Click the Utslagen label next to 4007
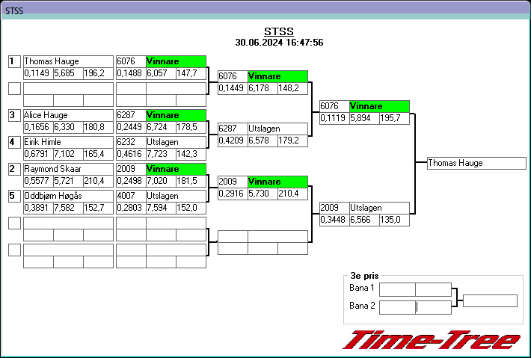This screenshot has height=358, width=531. point(176,196)
